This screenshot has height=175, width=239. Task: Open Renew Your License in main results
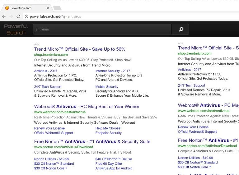tap(49, 128)
